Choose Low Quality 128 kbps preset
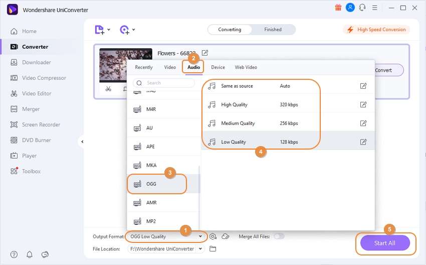Viewport: 426px width, 265px height. coord(288,142)
